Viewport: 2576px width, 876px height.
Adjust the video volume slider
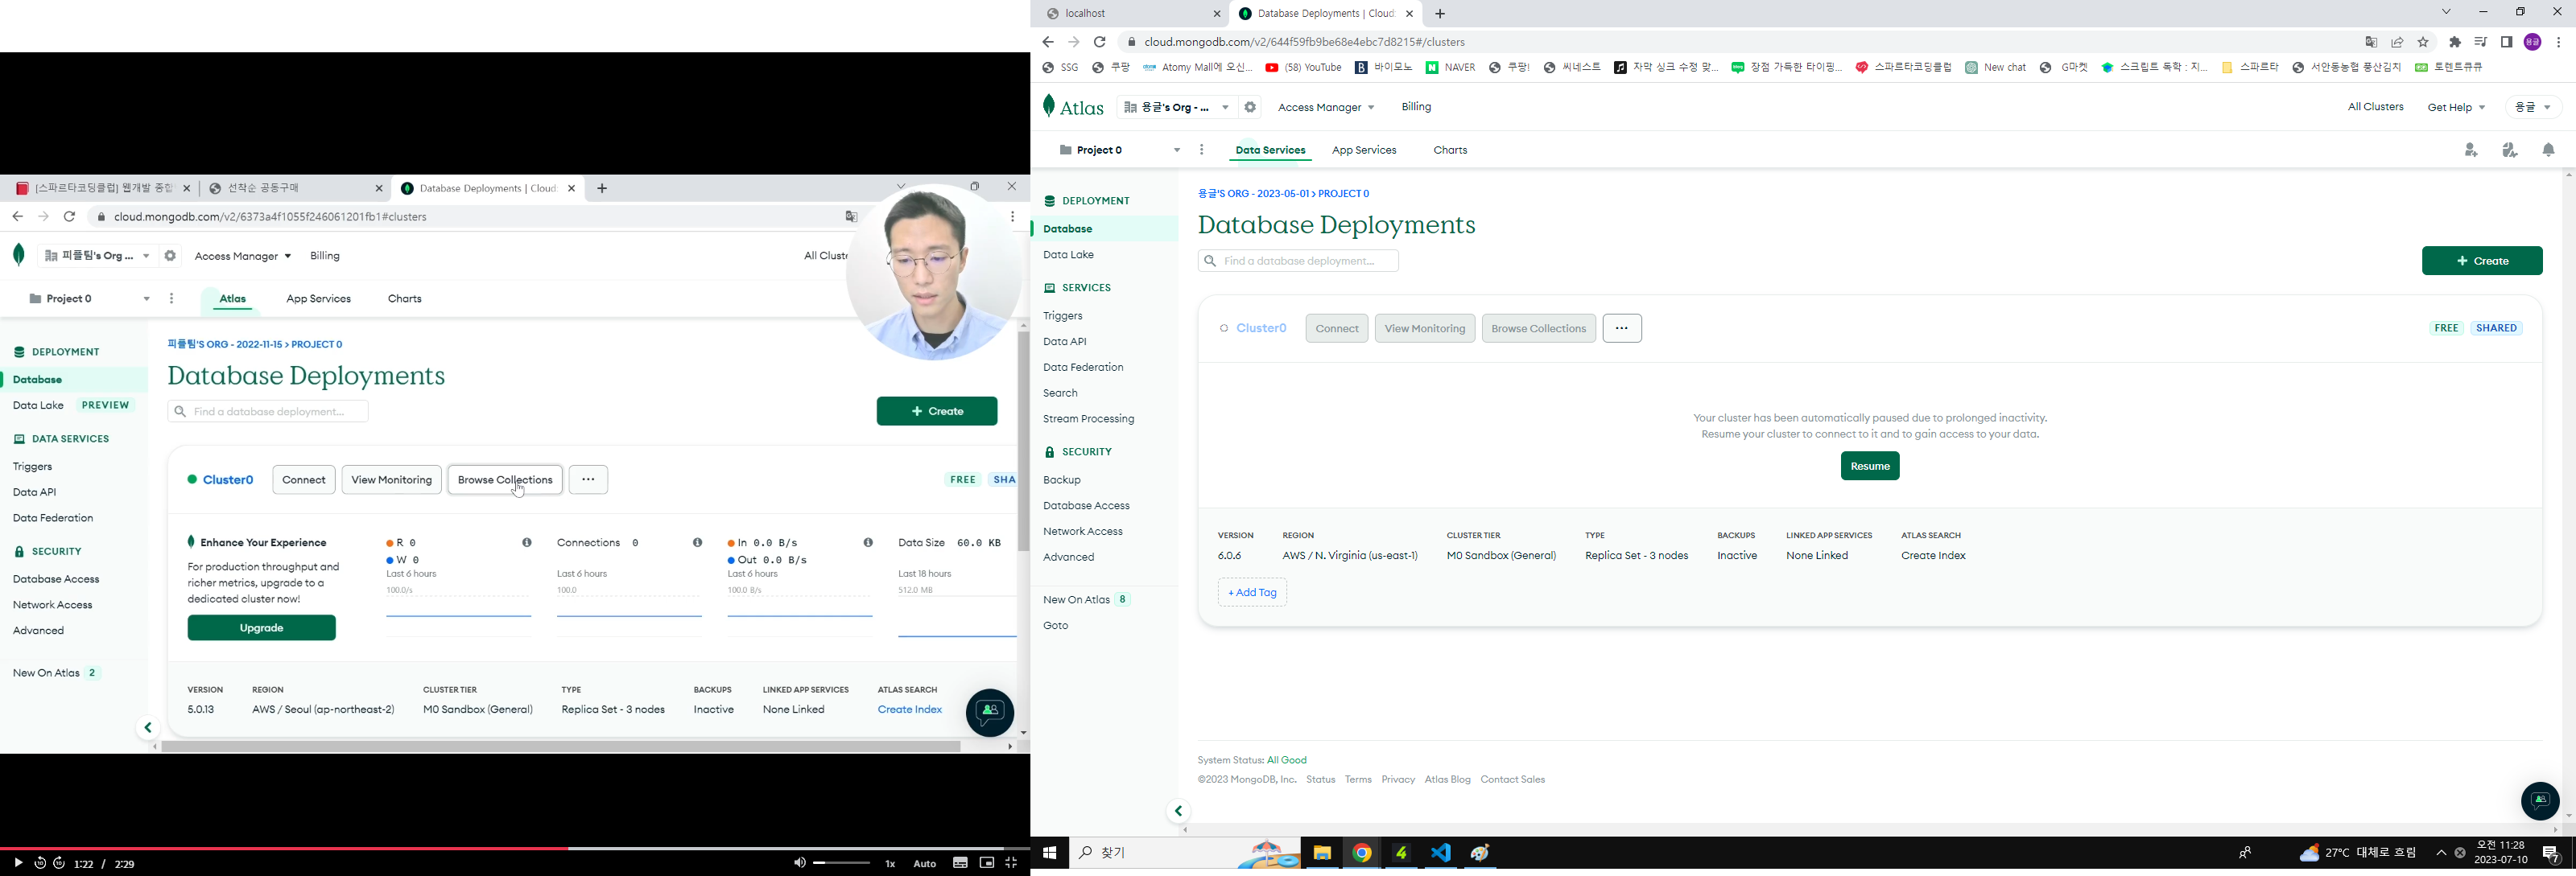[842, 863]
